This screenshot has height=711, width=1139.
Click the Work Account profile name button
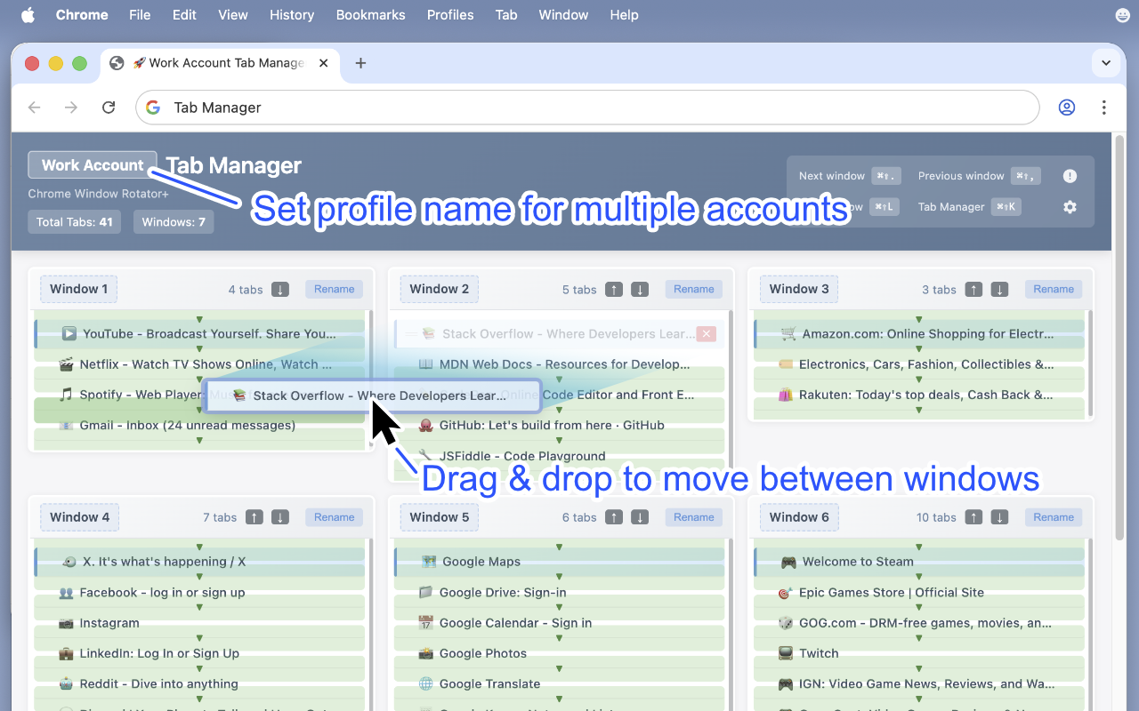93,165
